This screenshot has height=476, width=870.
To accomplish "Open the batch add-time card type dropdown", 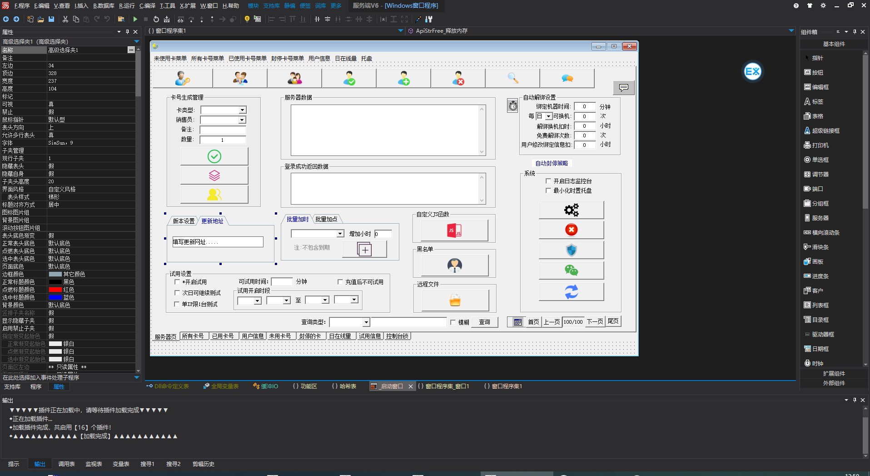I will [x=340, y=234].
